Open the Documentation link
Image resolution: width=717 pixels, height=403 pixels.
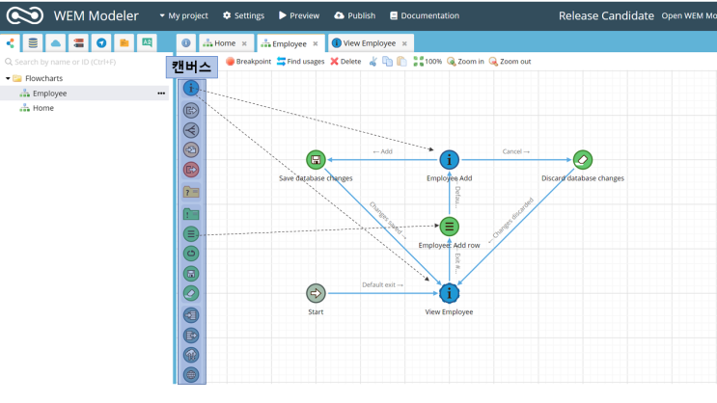click(x=425, y=15)
